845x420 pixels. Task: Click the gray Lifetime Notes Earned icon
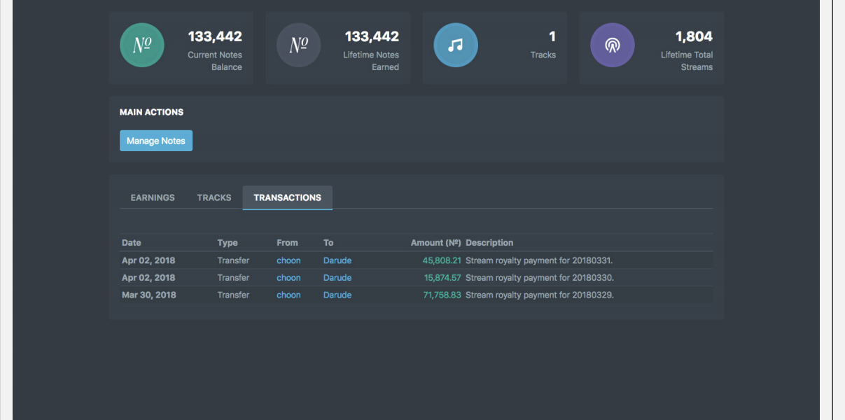(299, 45)
